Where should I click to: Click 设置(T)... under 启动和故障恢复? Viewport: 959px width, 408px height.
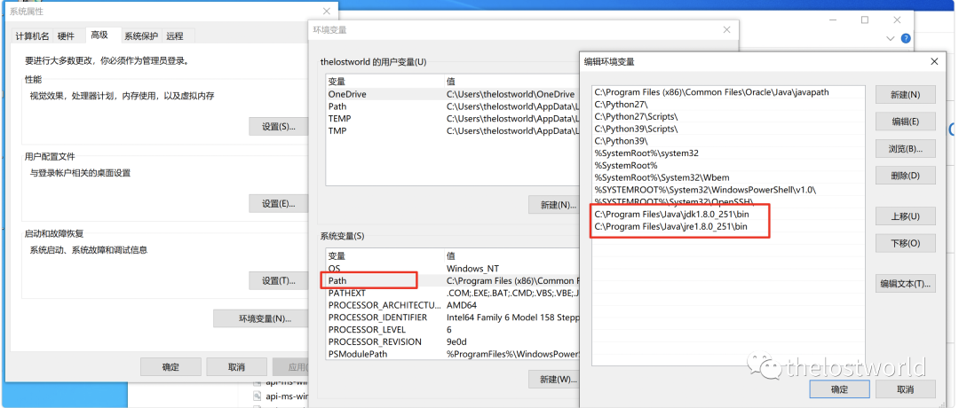pyautogui.click(x=278, y=281)
